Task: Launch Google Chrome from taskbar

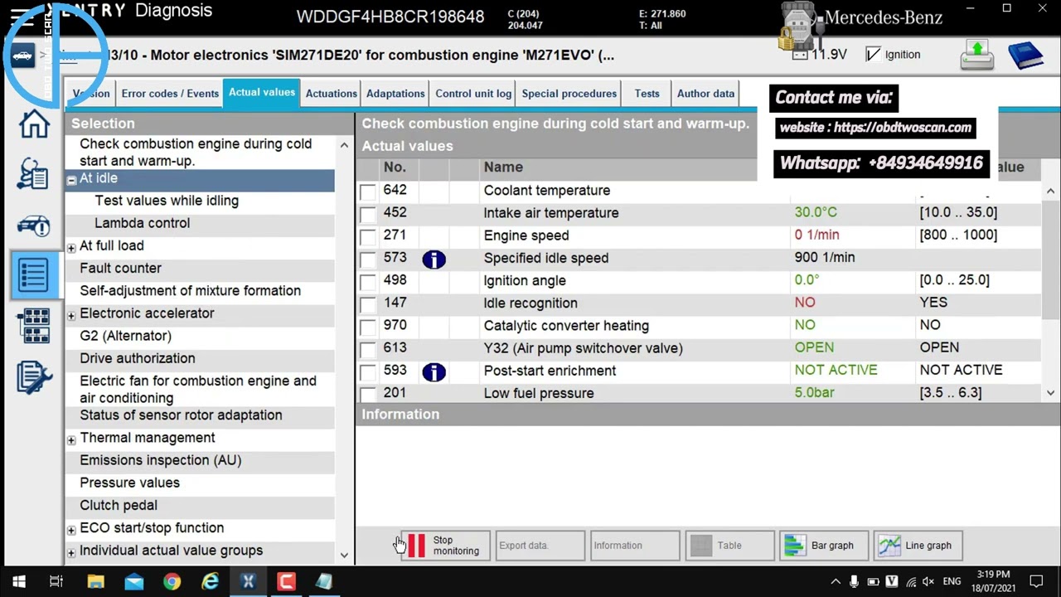Action: coord(172,582)
